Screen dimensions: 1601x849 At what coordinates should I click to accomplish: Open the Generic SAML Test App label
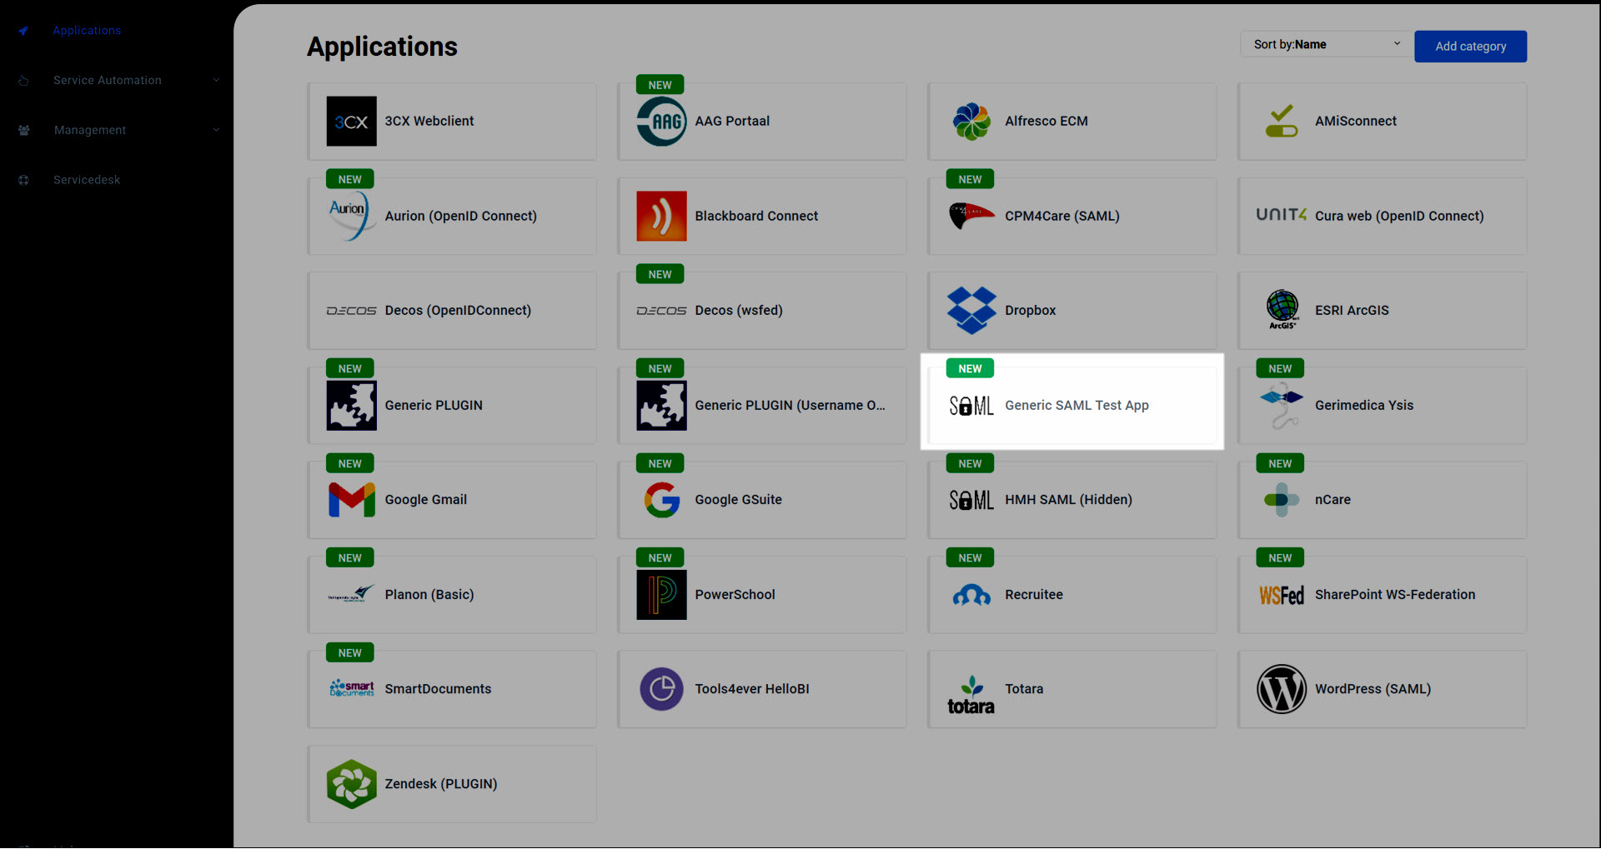1077,405
